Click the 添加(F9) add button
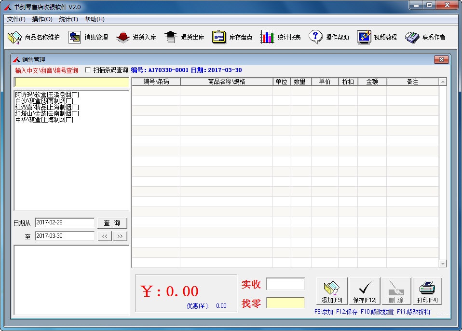This screenshot has width=462, height=331. [331, 290]
